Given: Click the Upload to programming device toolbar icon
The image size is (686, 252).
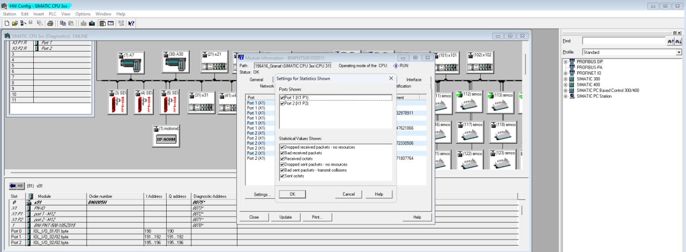Looking at the screenshot, I should [x=92, y=24].
